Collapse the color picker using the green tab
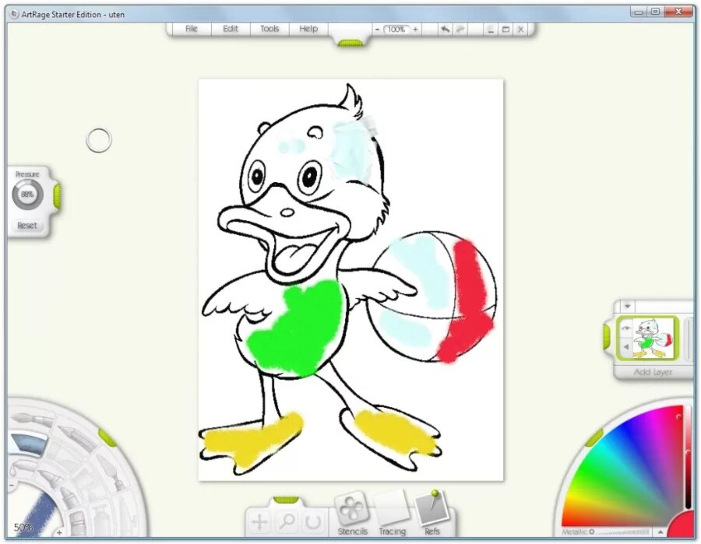701x544 pixels. (594, 437)
